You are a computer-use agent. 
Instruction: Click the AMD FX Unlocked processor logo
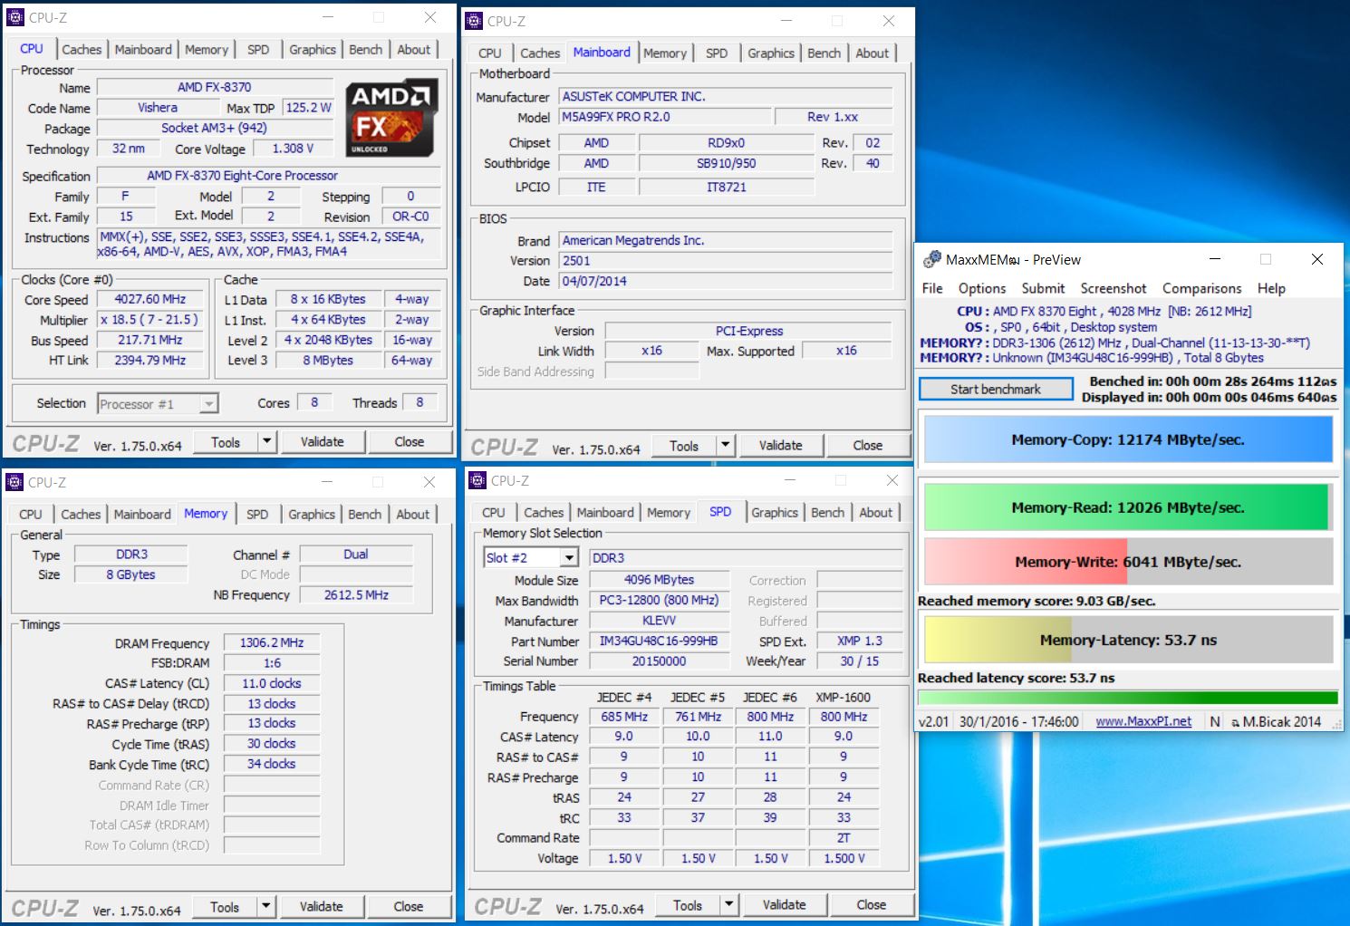(x=392, y=117)
